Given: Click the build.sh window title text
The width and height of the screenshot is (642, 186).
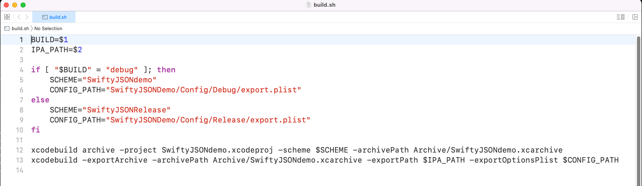Looking at the screenshot, I should pyautogui.click(x=324, y=5).
